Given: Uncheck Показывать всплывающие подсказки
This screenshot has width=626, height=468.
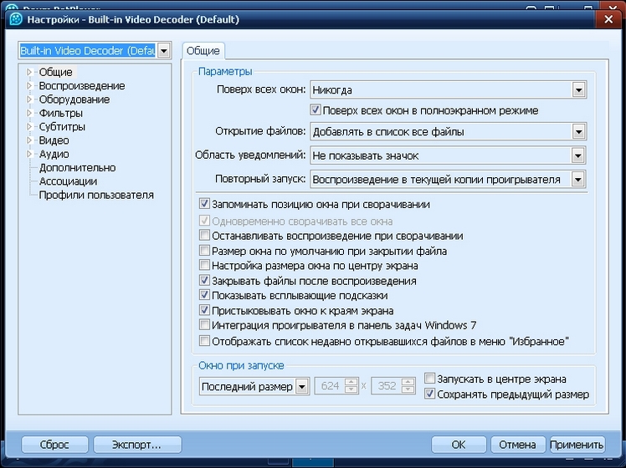Looking at the screenshot, I should (x=204, y=295).
